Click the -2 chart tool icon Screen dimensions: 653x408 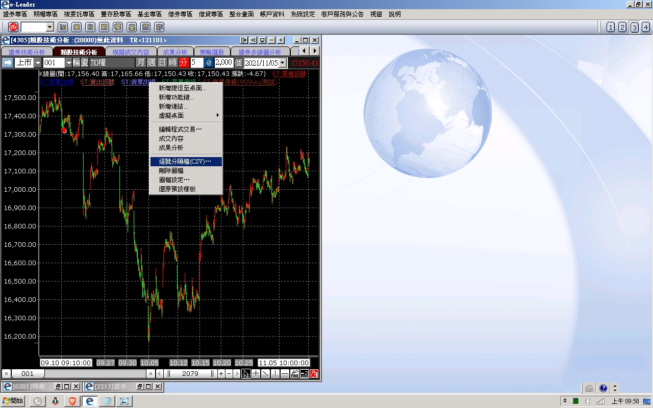tap(304, 374)
